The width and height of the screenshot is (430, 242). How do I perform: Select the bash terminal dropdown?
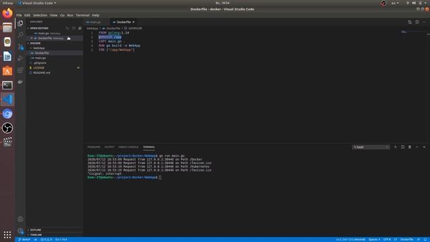(371, 147)
